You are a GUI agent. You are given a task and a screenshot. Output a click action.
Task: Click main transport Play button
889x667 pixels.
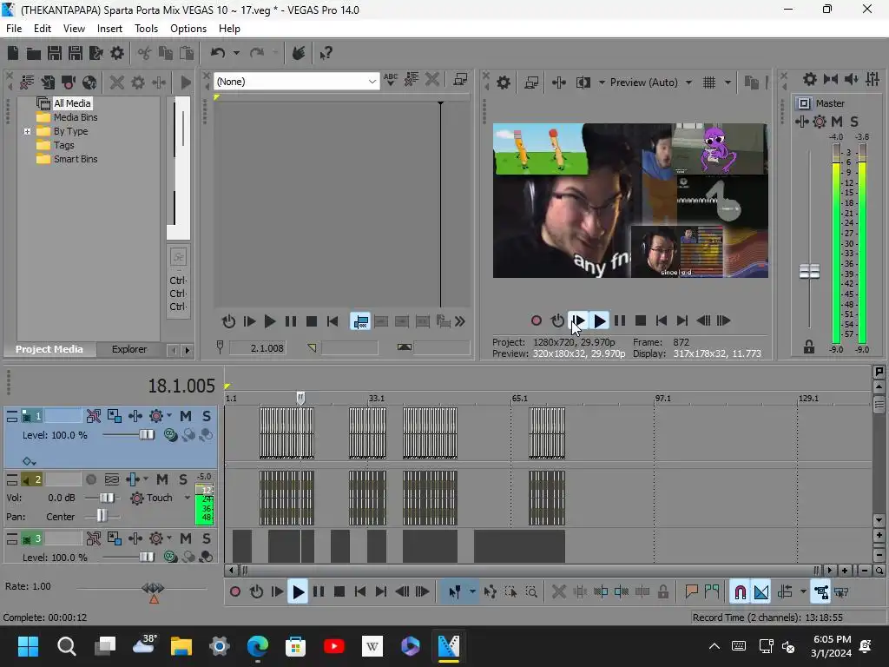click(298, 592)
